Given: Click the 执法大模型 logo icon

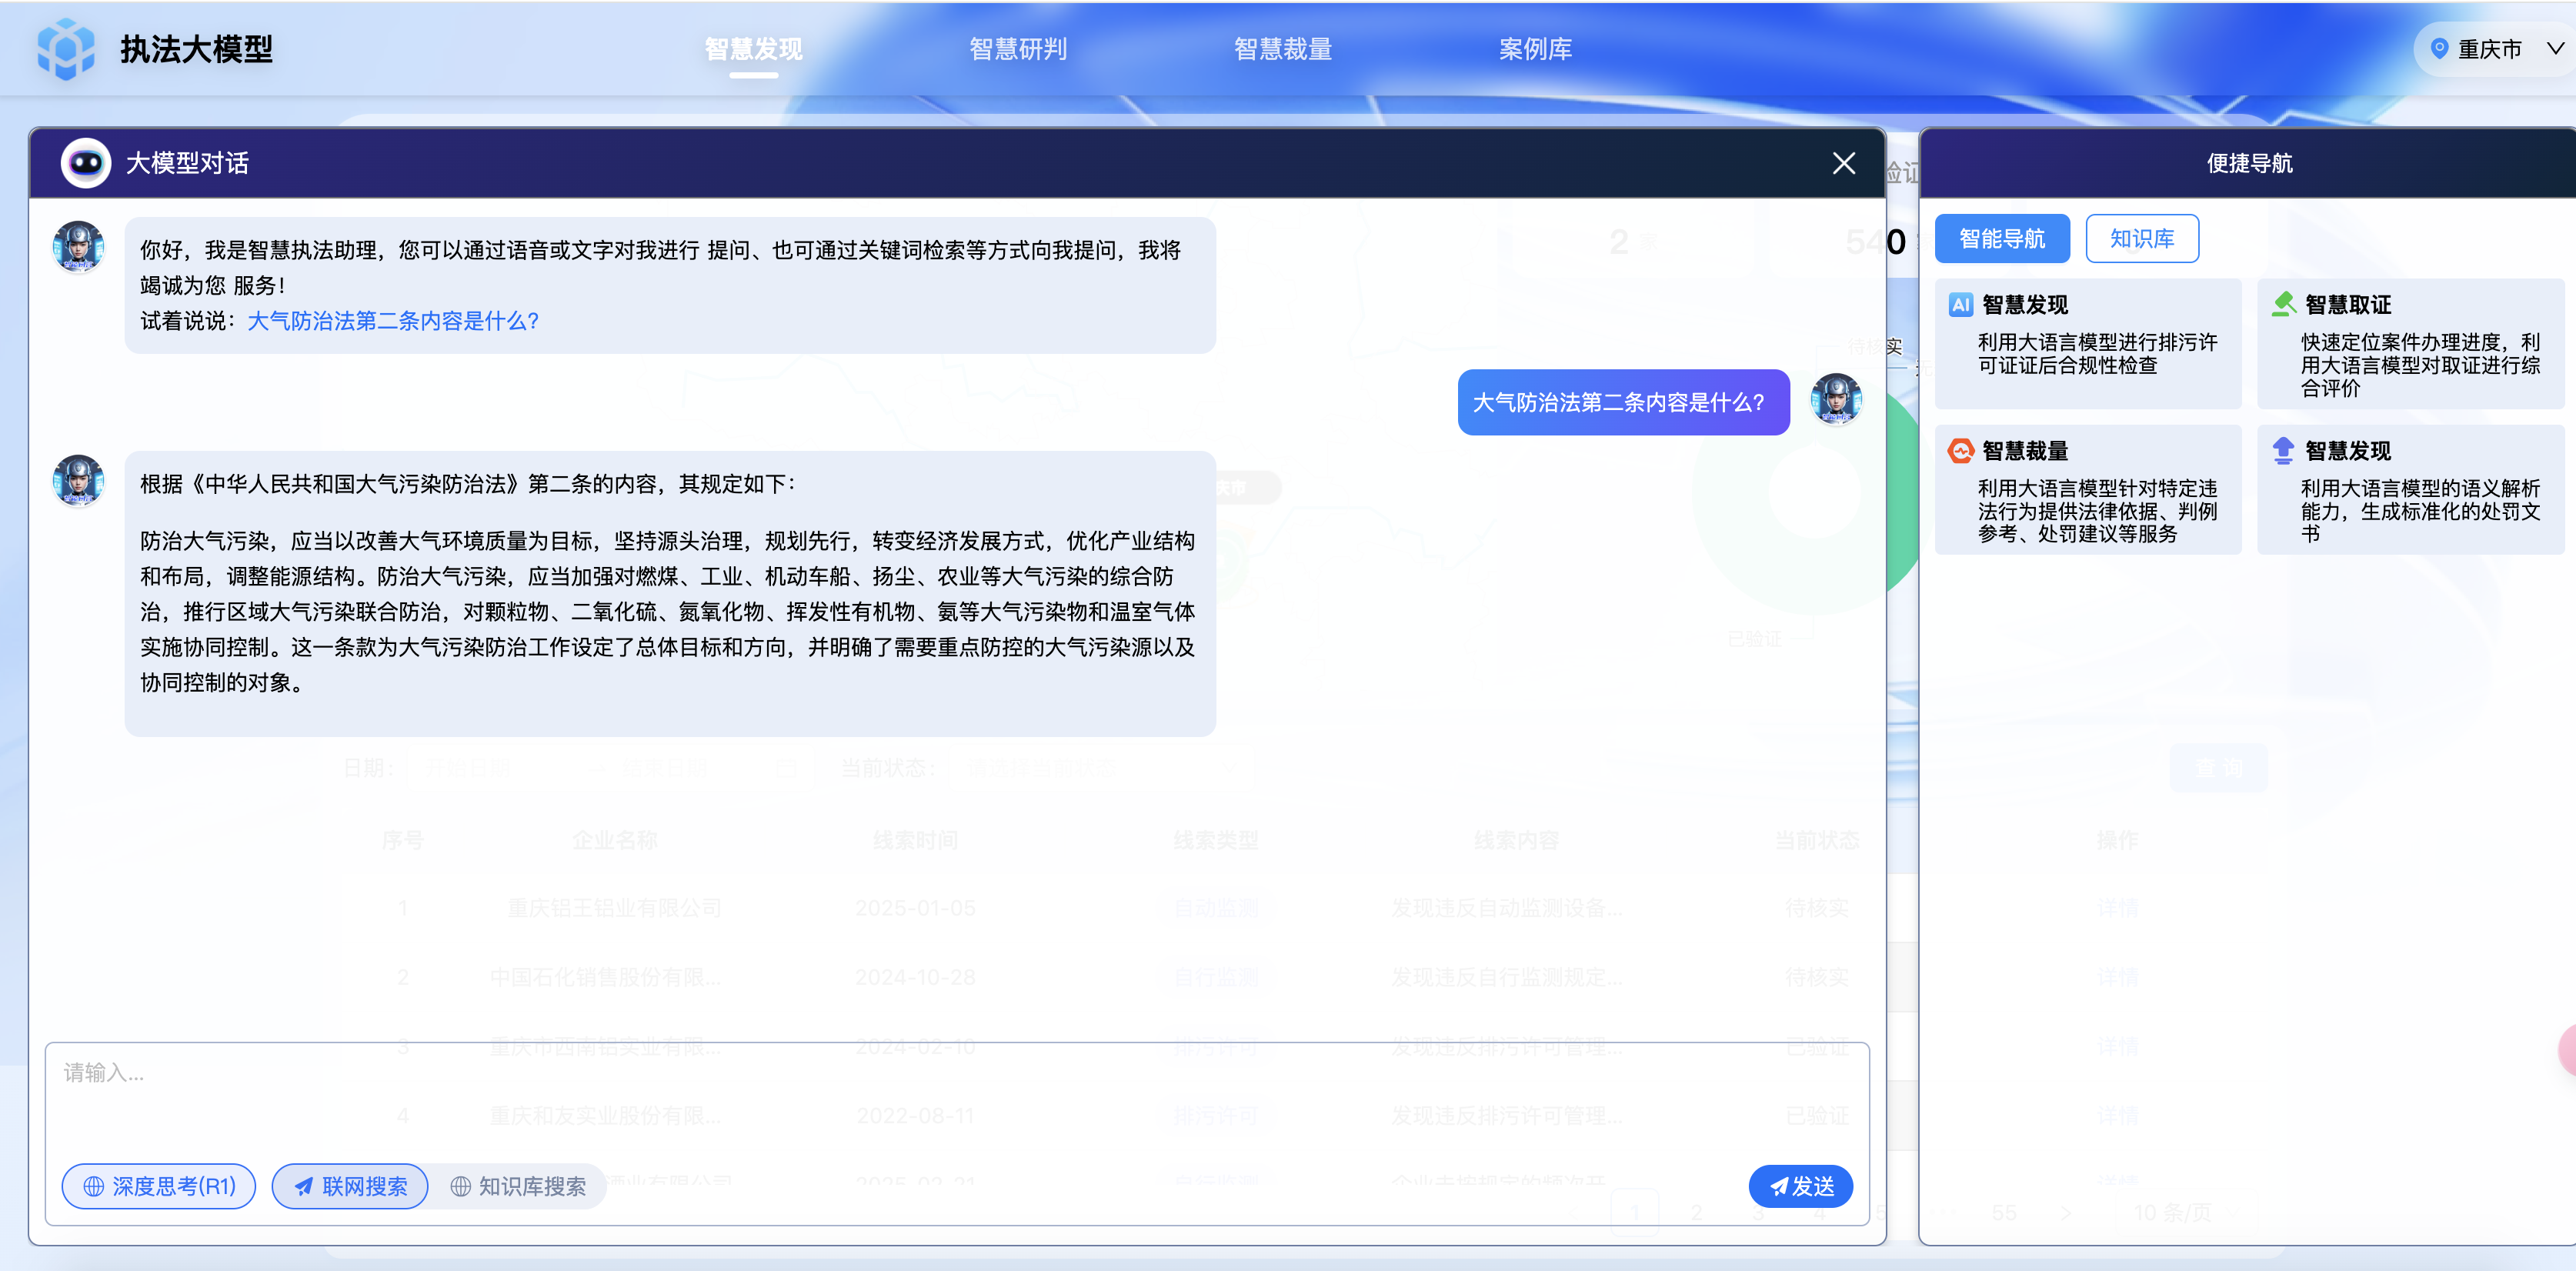Looking at the screenshot, I should point(66,48).
